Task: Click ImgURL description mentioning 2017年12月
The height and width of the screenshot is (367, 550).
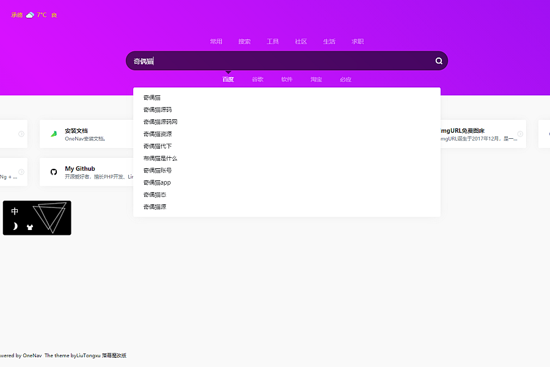Action: 479,139
